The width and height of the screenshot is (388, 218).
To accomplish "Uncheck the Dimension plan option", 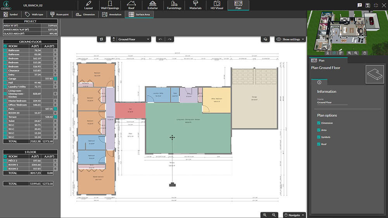I will coord(319,123).
